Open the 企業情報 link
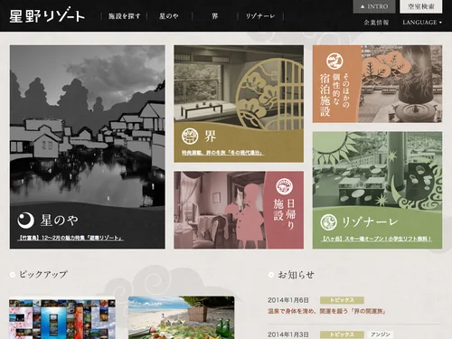Screen dimensions: 452x339 tap(376, 23)
